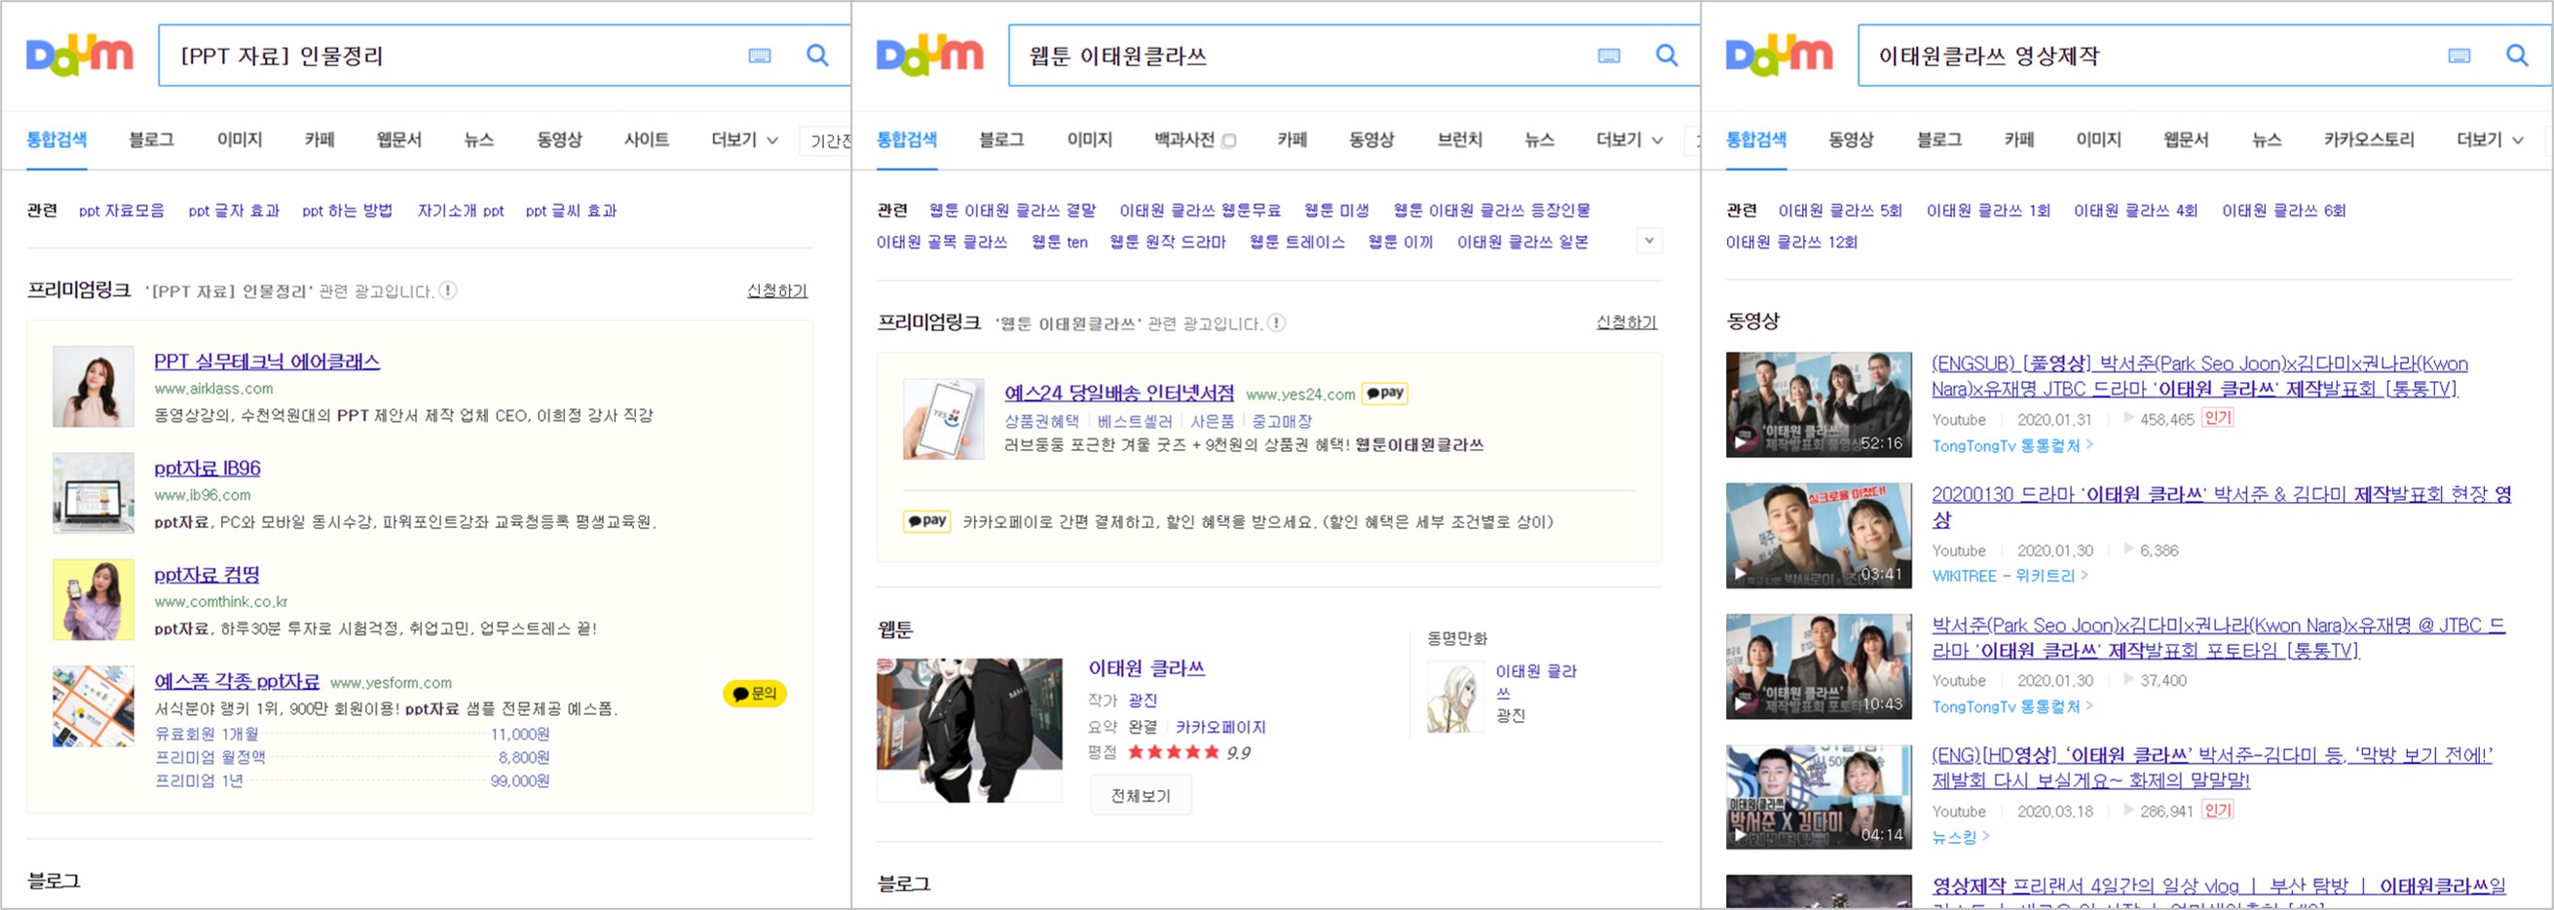Click 이태원 클라쓰 webtoon cover image
The width and height of the screenshot is (2554, 910).
tap(968, 731)
